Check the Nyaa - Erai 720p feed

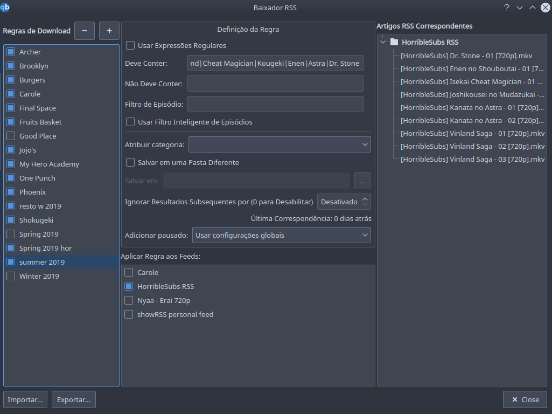(129, 300)
